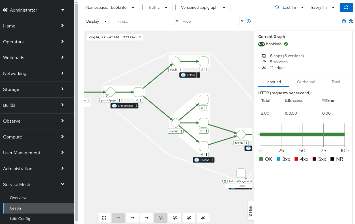
Task: Focus the Find... graph search field
Action: [145, 21]
